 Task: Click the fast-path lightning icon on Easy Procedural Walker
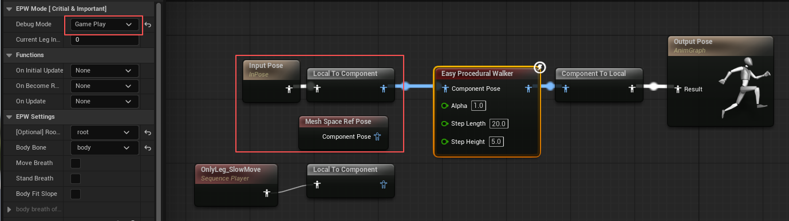[x=539, y=68]
